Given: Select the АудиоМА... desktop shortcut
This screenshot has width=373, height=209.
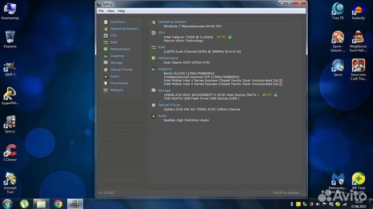Looking at the screenshot, I should (x=10, y=96).
